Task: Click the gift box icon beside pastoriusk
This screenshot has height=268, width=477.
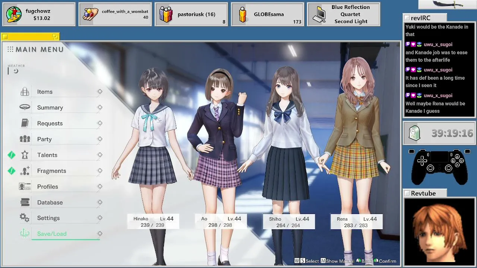Action: (x=166, y=15)
